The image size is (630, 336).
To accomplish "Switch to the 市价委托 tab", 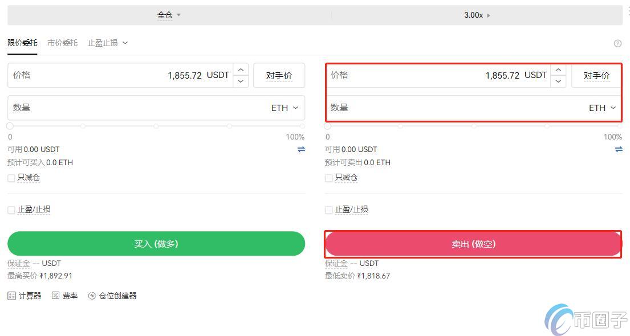I will [62, 42].
